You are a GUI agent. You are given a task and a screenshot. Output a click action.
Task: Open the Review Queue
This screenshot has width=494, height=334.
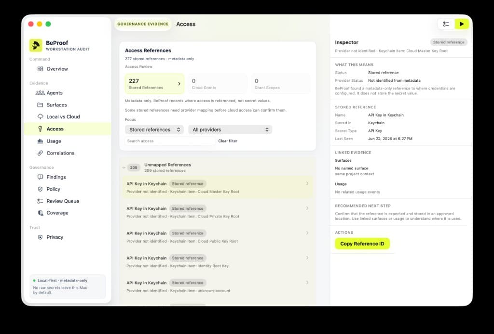(63, 201)
